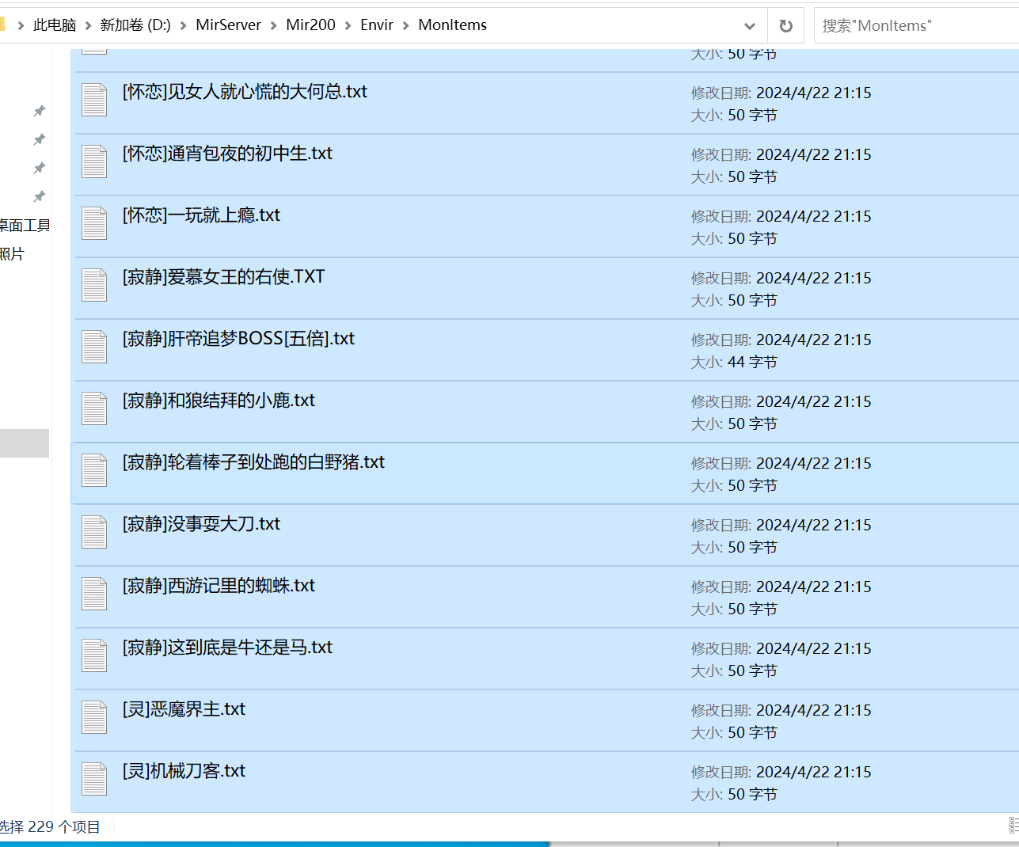Click the view mode icon in status bar
Screen dimensions: 1019x847
click(1013, 826)
